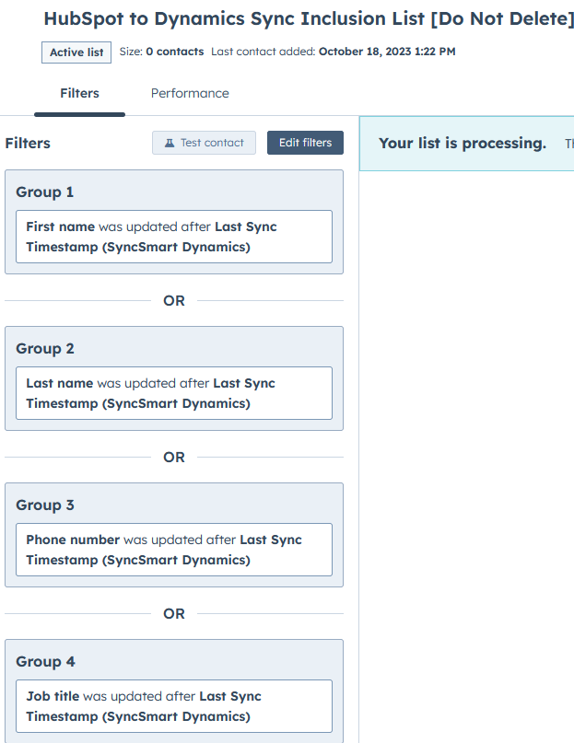
Task: Click the Filters panel heading
Action: [28, 143]
